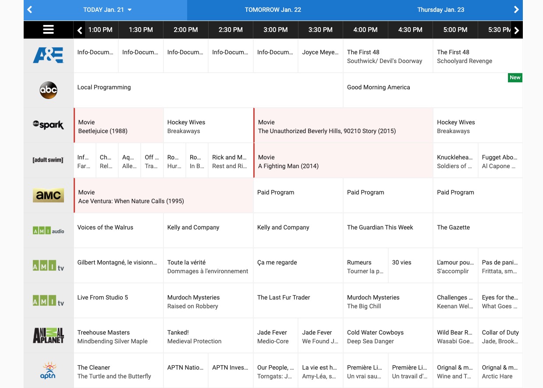543x388 pixels.
Task: Open Rumeurs listing on AMI tv
Action: tap(366, 265)
